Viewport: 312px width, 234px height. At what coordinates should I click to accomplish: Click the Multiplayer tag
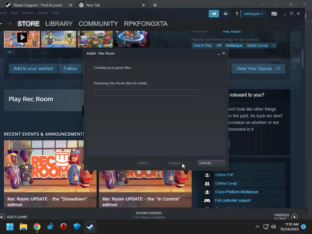point(234,46)
